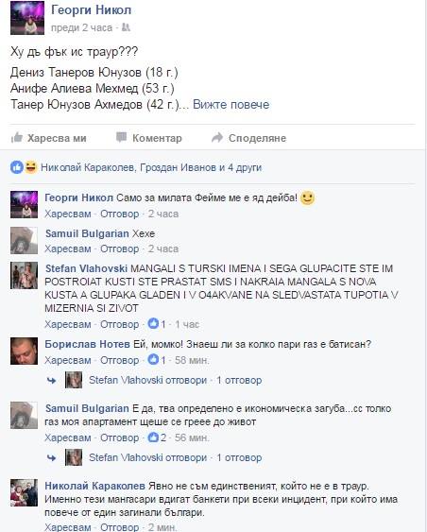The width and height of the screenshot is (427, 532).
Task: Click Борислав Нотев's profile picture
Action: pos(24,352)
